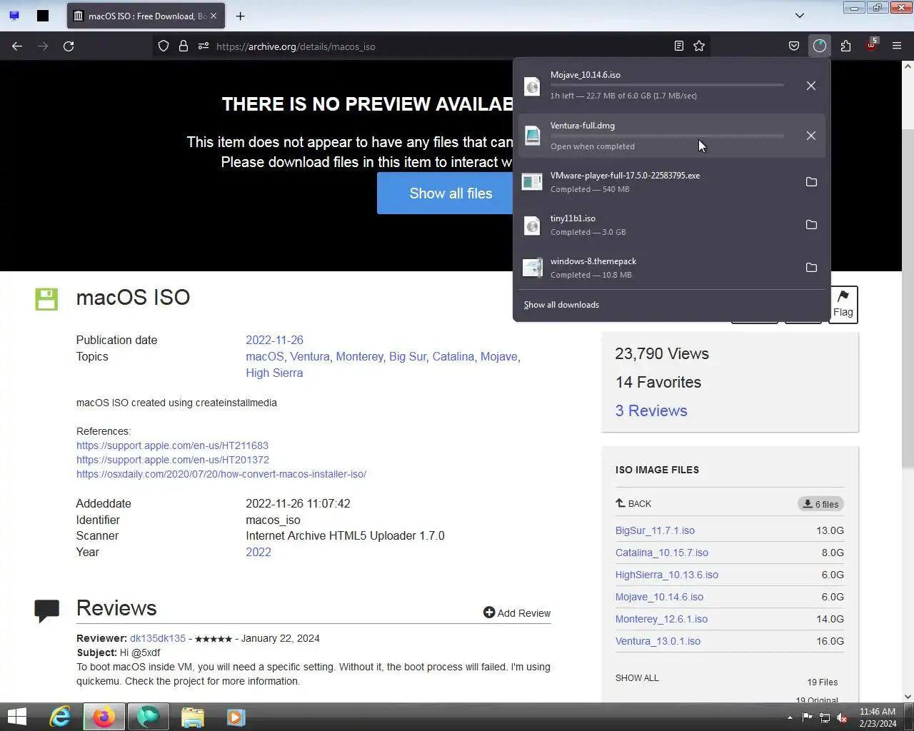
Task: Open the 2022 year link
Action: click(x=258, y=552)
